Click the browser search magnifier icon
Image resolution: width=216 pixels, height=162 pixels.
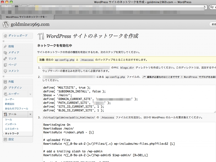(x=212, y=7)
